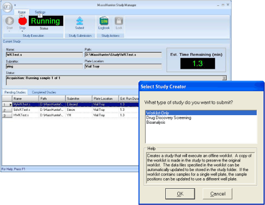Viewport: 265px width, 205px height.
Task: Click the current study Name field
Action: coord(44,55)
